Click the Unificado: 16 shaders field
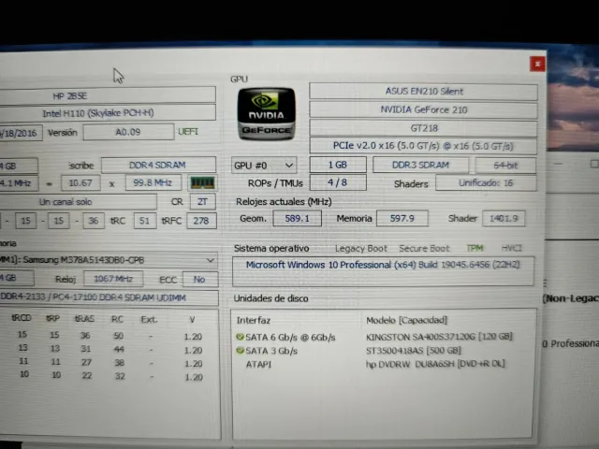This screenshot has height=449, width=599. click(486, 183)
